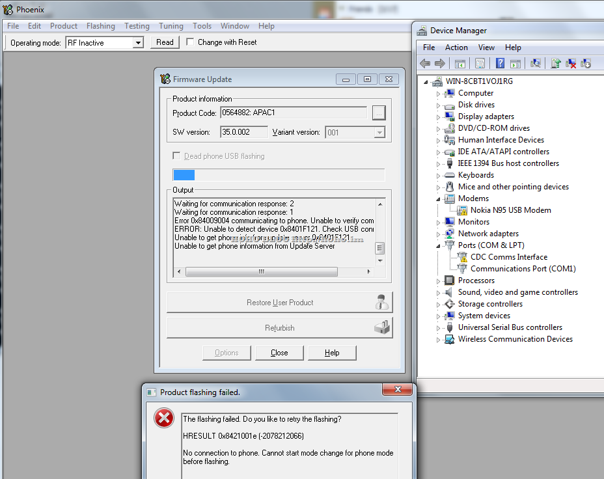Select the CDC Comms Interface warning icon
The height and width of the screenshot is (479, 604).
[462, 257]
